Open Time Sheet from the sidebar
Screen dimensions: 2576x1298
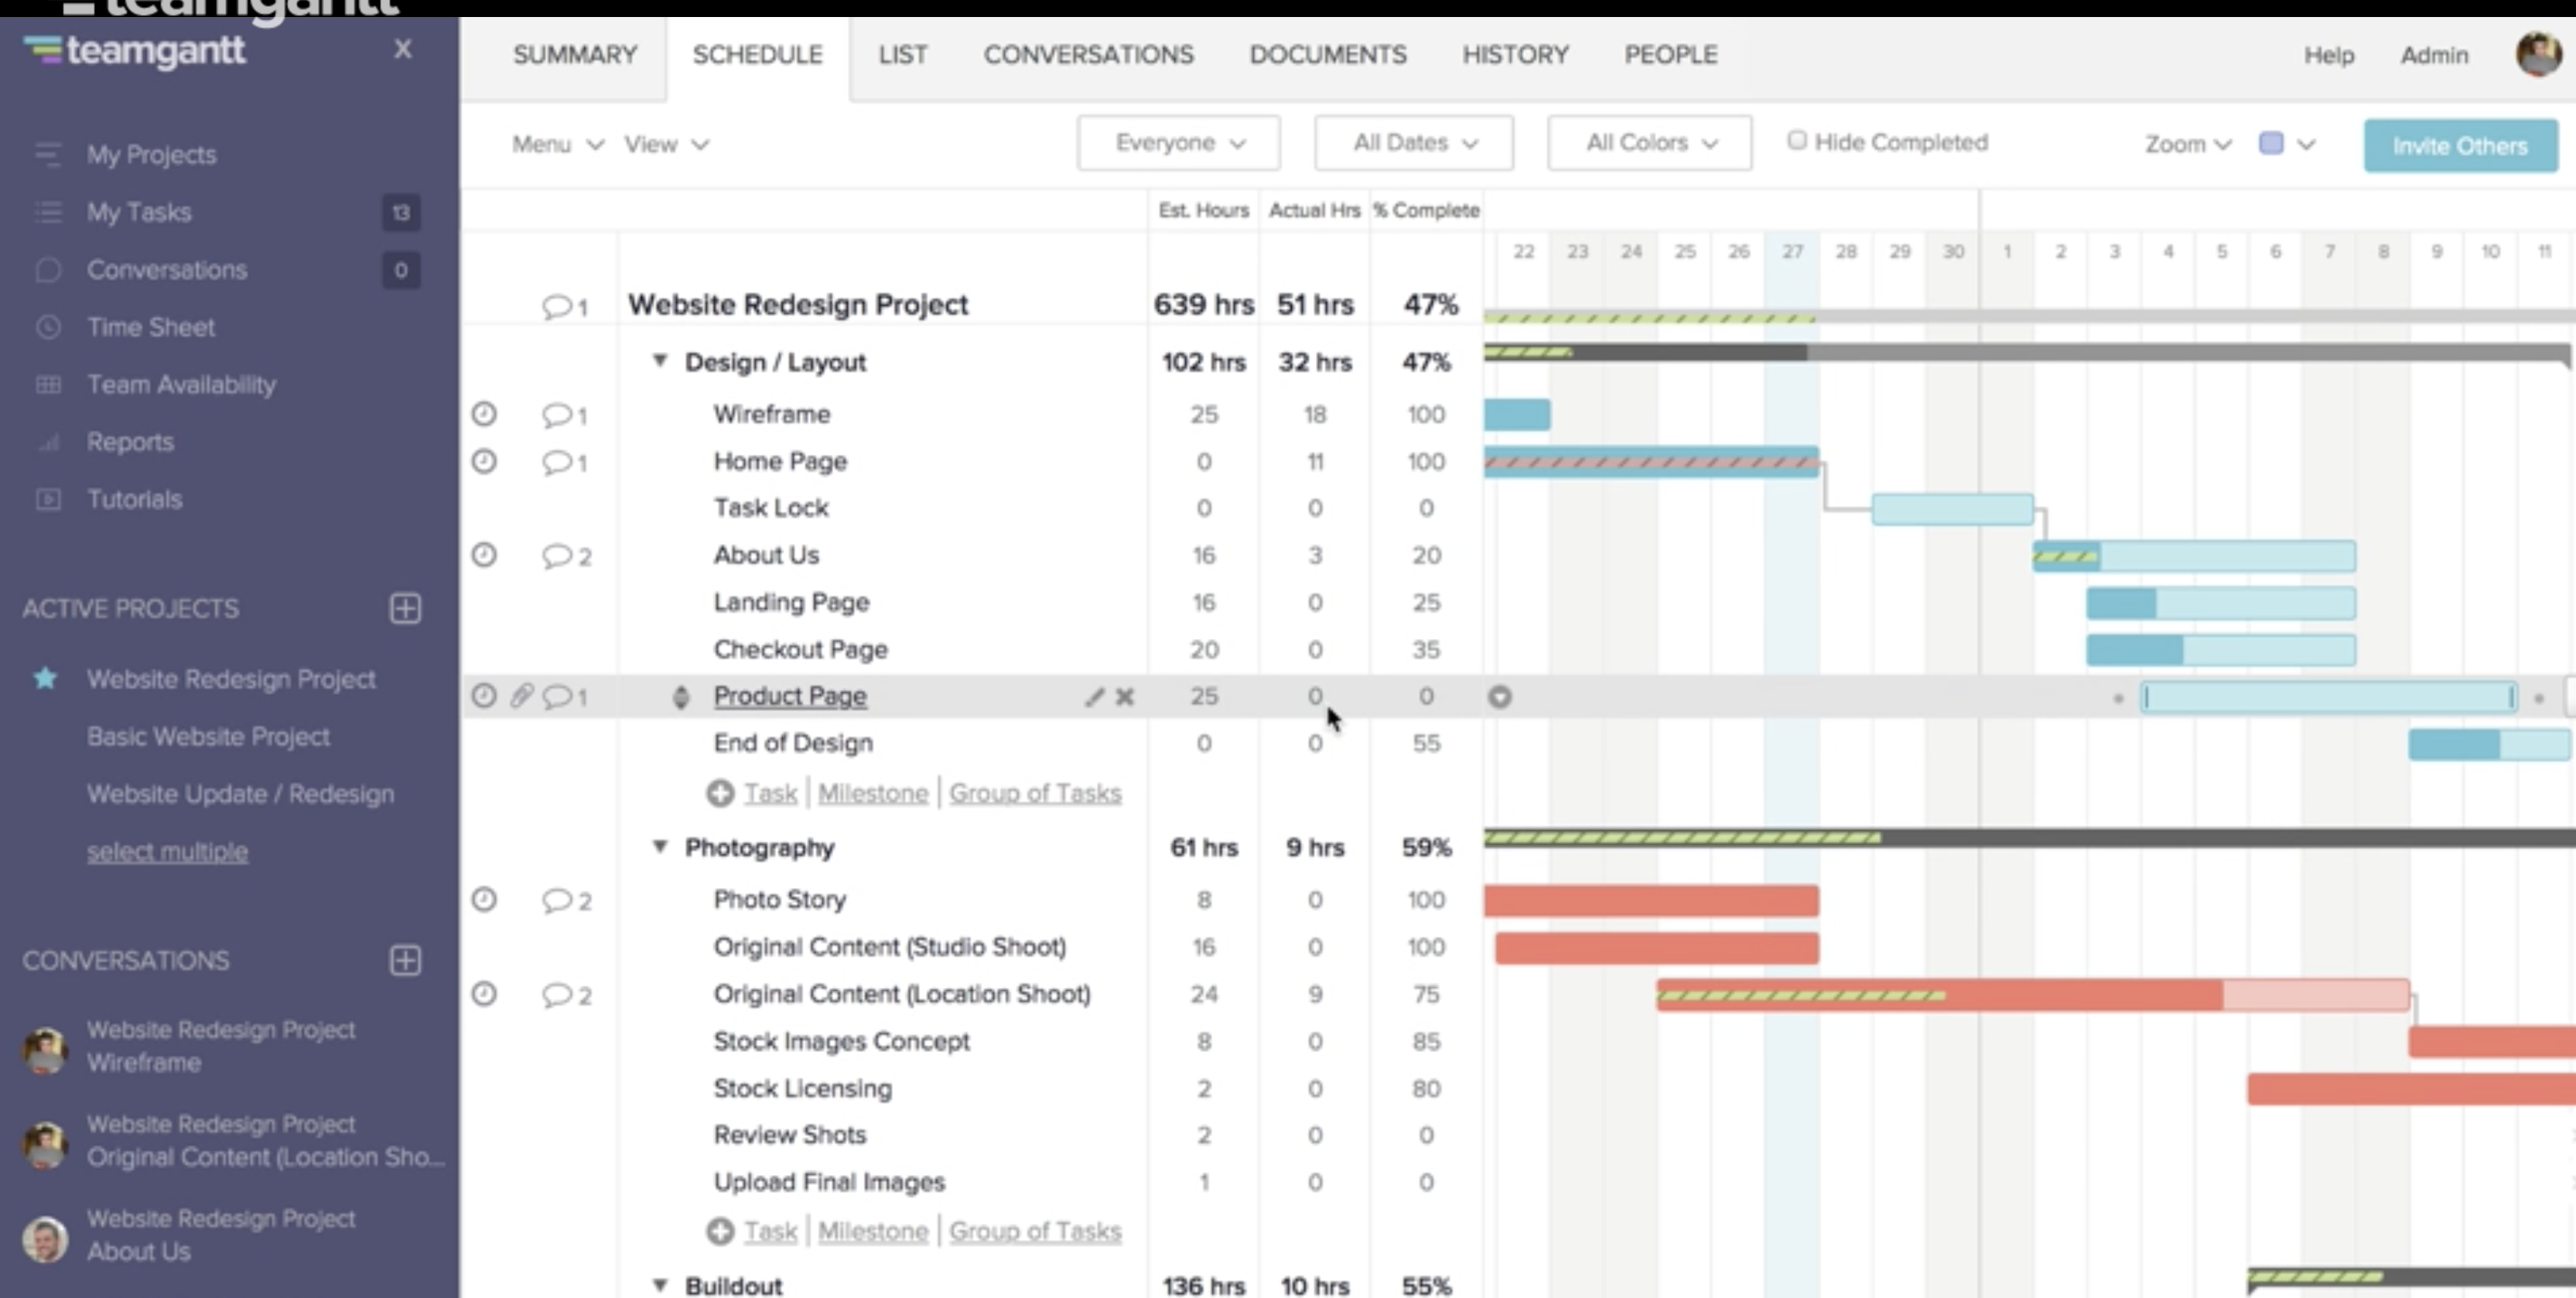pyautogui.click(x=150, y=327)
